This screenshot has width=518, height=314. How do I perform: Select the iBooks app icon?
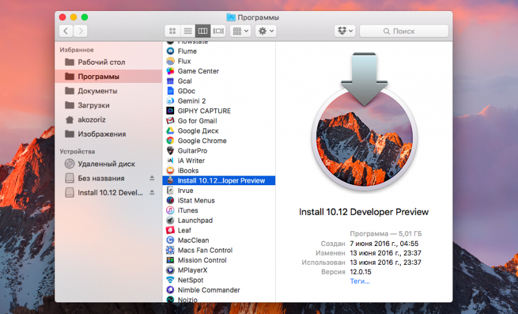pos(170,170)
